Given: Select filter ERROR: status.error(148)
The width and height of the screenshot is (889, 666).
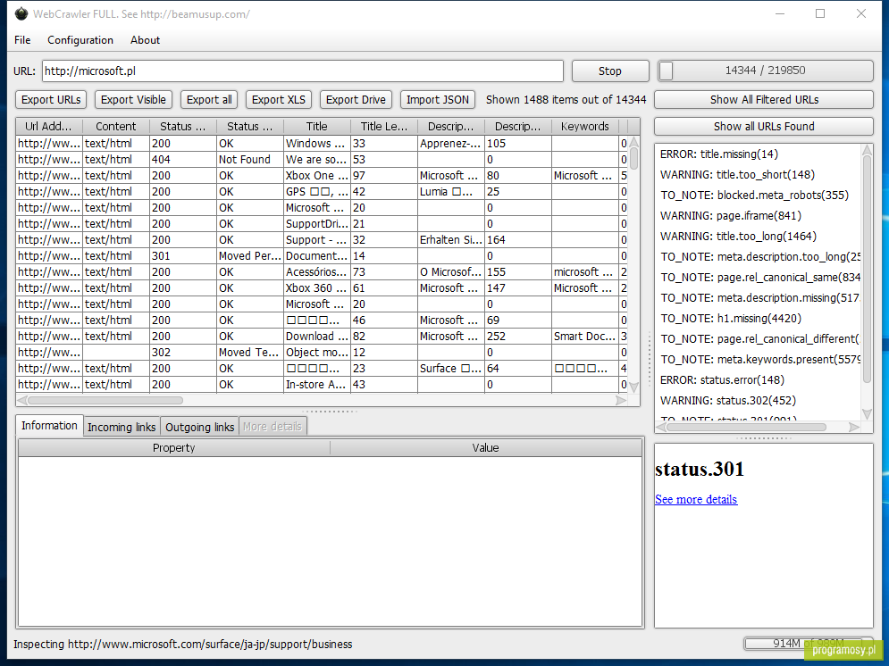Looking at the screenshot, I should [x=722, y=380].
